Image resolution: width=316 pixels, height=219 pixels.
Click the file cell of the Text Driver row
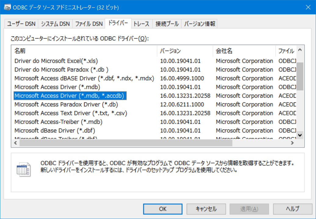point(287,113)
